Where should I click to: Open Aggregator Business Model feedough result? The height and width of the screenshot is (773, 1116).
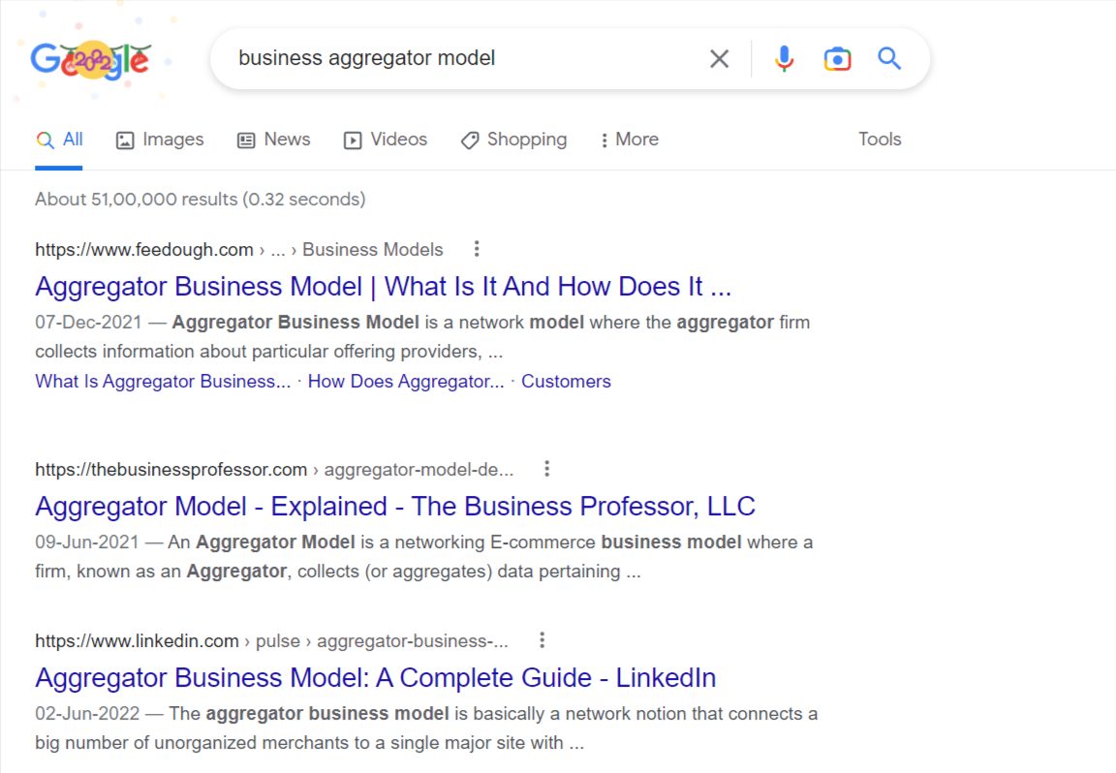coord(383,286)
